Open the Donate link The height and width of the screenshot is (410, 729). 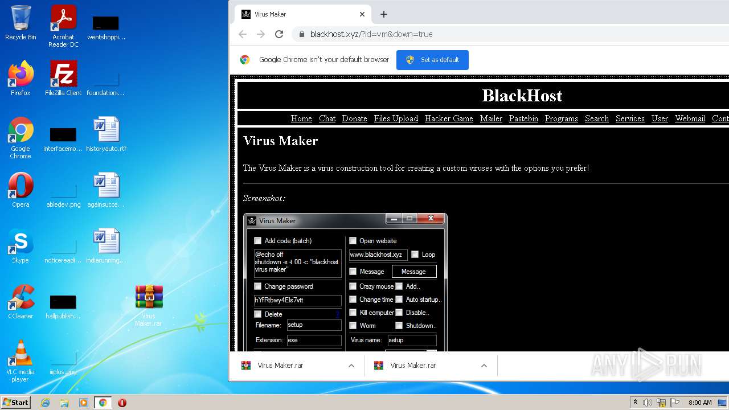click(x=354, y=118)
